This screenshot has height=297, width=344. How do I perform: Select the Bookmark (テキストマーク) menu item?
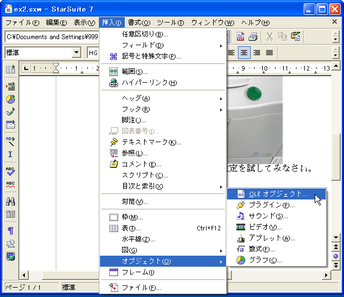click(x=163, y=142)
